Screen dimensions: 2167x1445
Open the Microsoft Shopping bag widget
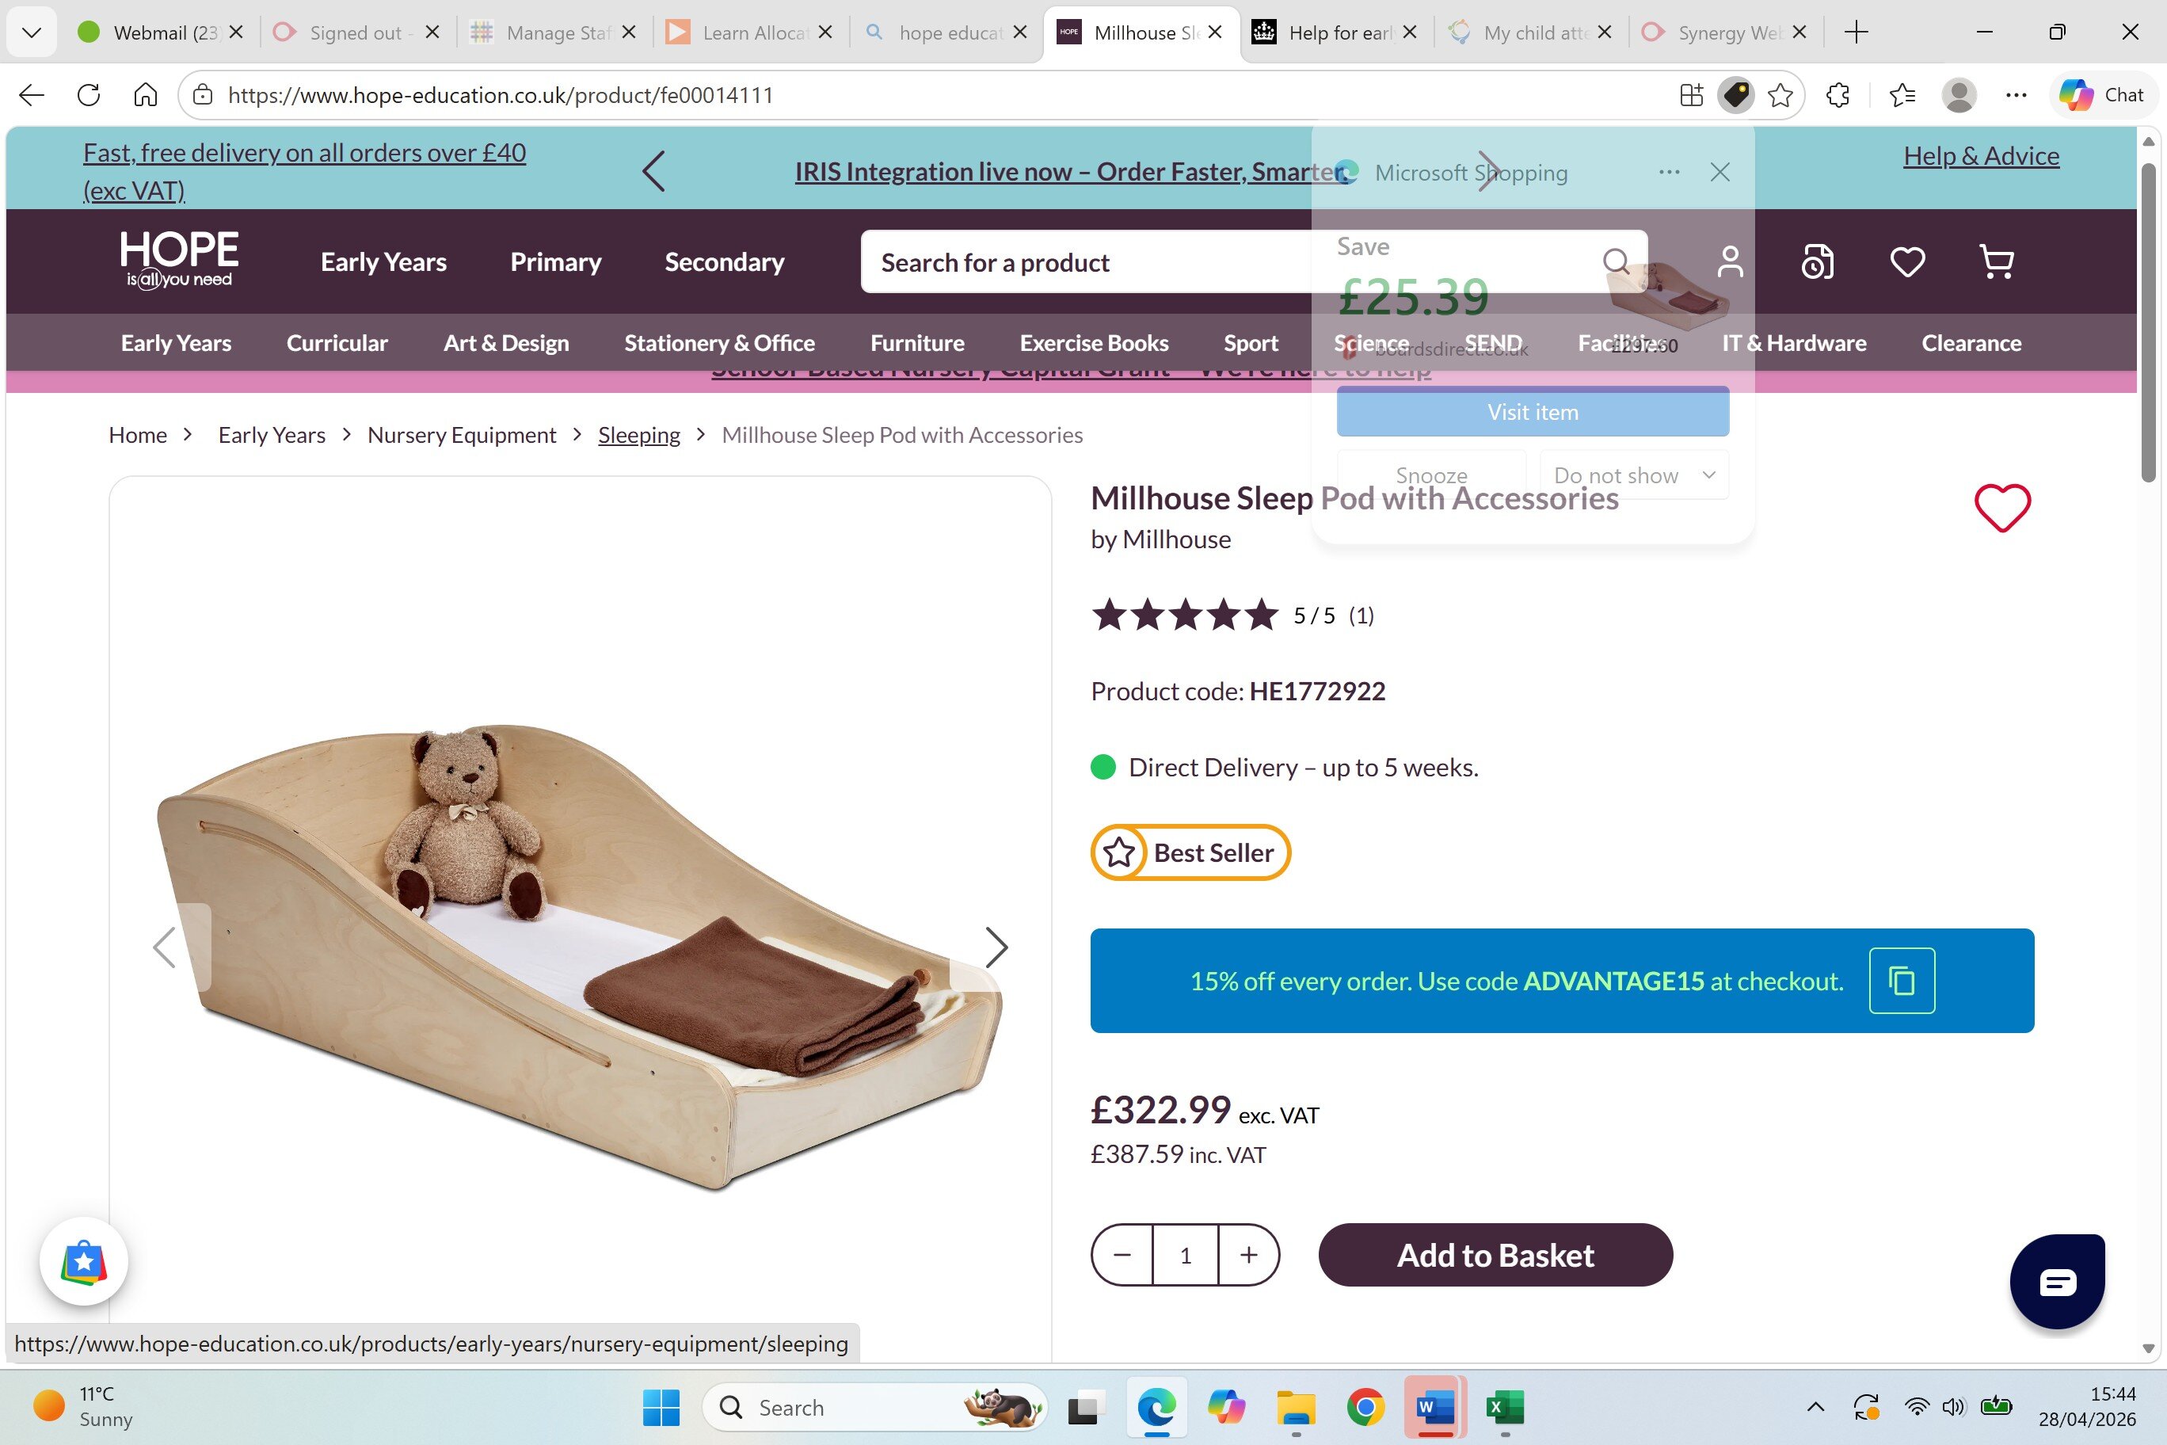84,1262
